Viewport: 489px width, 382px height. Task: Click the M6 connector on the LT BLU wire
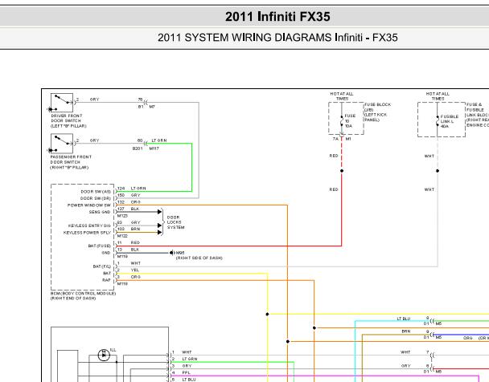tap(432, 321)
